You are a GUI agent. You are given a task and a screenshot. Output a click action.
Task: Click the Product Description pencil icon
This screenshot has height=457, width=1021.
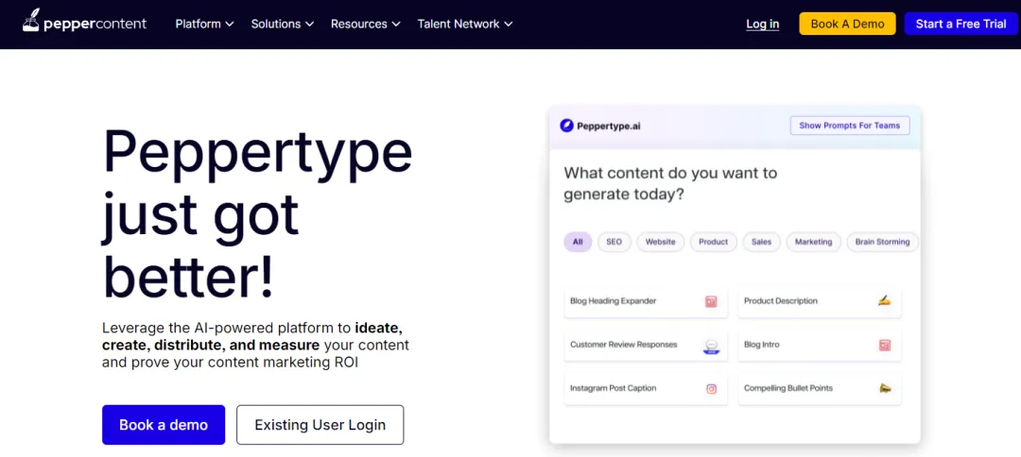[884, 301]
